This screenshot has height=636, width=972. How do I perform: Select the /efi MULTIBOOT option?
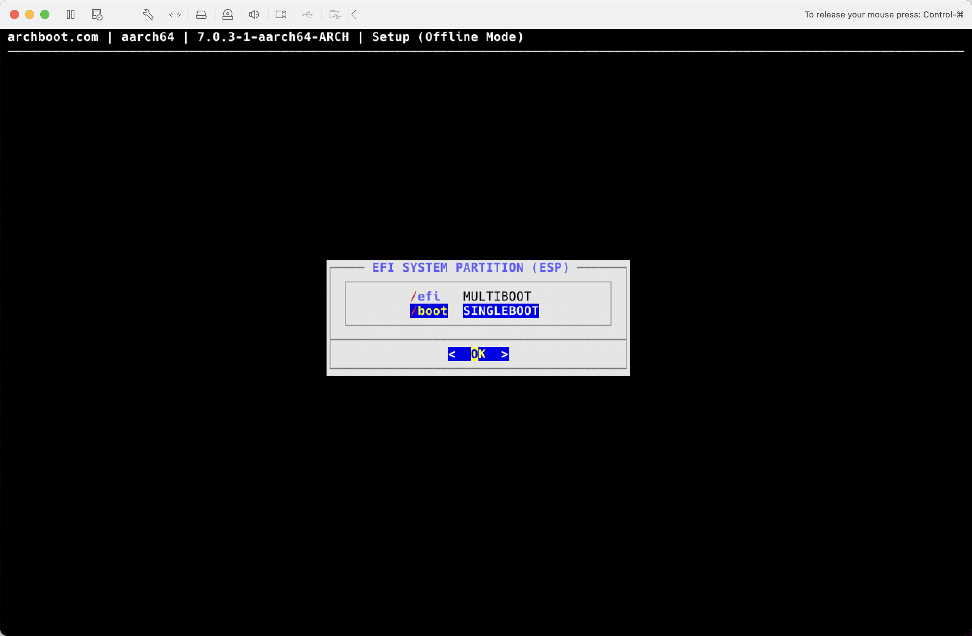[470, 296]
